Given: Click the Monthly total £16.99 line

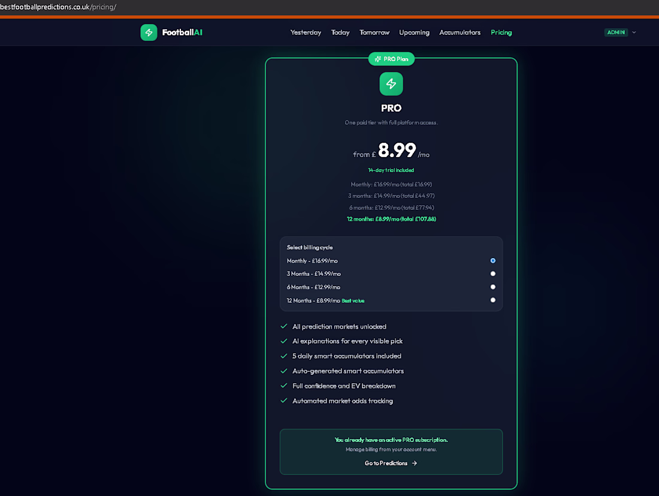Looking at the screenshot, I should coord(391,184).
